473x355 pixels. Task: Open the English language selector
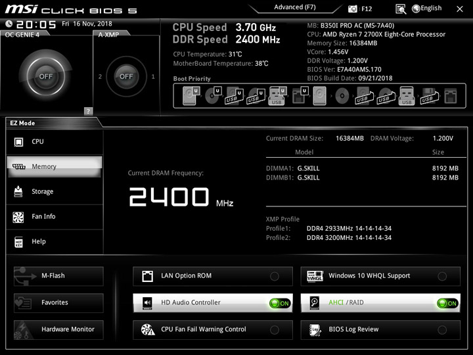pyautogui.click(x=427, y=9)
